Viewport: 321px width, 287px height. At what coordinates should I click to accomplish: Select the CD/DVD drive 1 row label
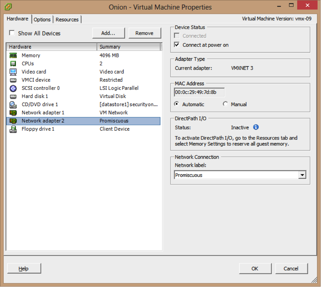click(x=40, y=105)
